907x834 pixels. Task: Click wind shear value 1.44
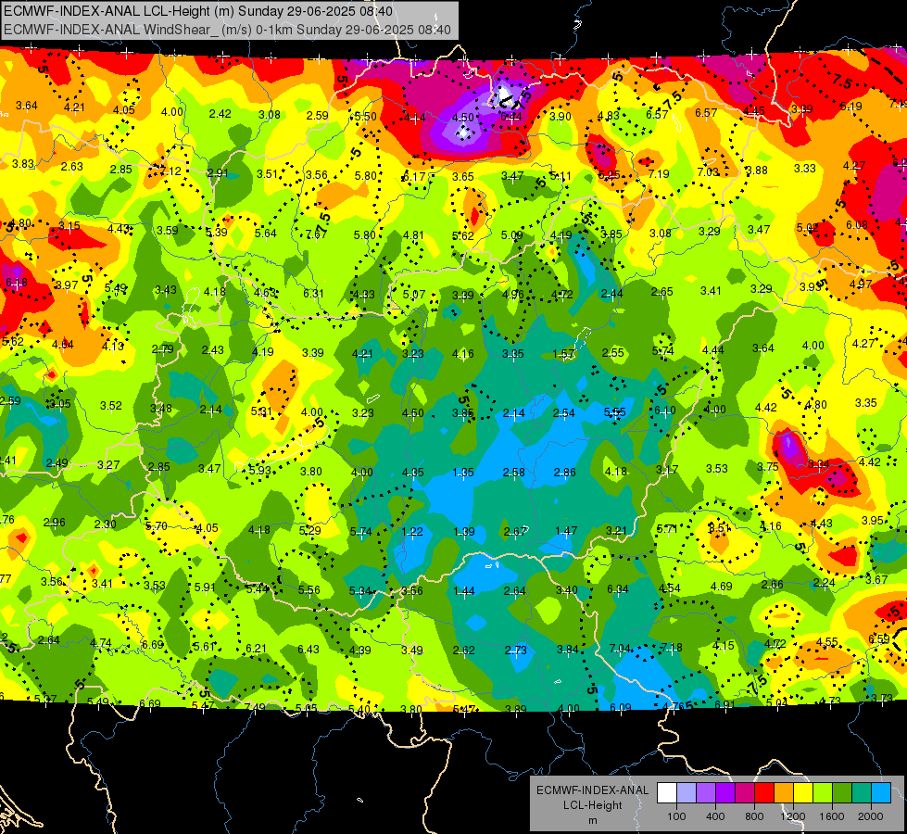464,591
